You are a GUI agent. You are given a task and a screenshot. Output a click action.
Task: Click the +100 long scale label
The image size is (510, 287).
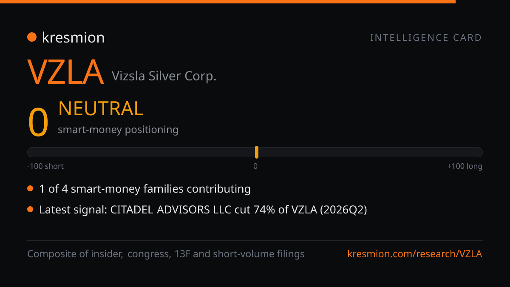tap(465, 166)
